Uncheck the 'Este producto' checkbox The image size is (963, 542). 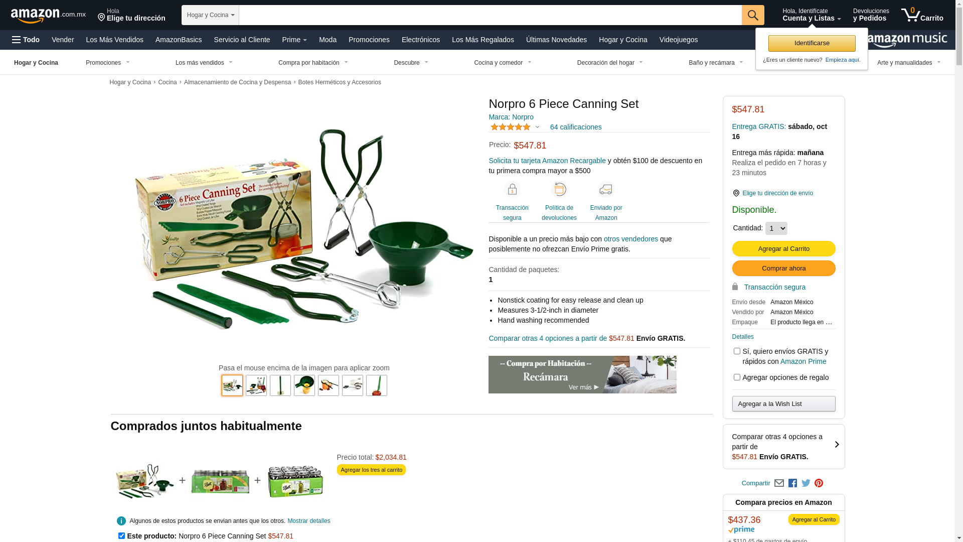(121, 536)
